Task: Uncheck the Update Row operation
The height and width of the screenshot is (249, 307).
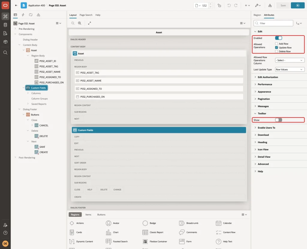Action: coord(276,48)
